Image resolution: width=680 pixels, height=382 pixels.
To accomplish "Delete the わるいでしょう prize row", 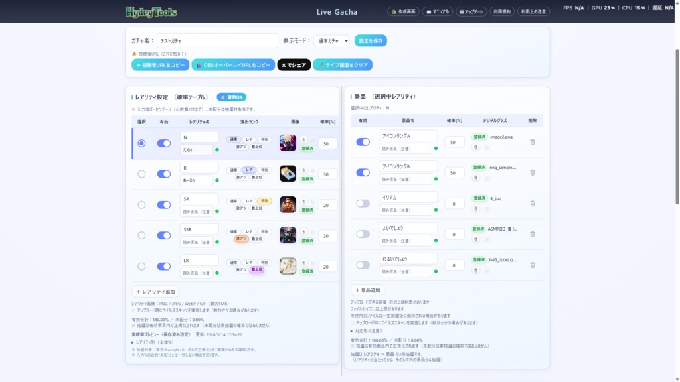I will pyautogui.click(x=532, y=265).
